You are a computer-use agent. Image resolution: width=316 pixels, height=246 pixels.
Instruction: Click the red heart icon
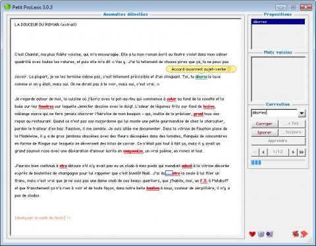[x=252, y=234]
